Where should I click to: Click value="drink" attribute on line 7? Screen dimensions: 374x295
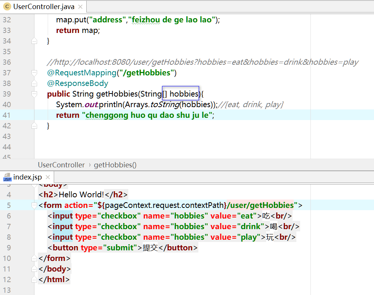point(237,226)
